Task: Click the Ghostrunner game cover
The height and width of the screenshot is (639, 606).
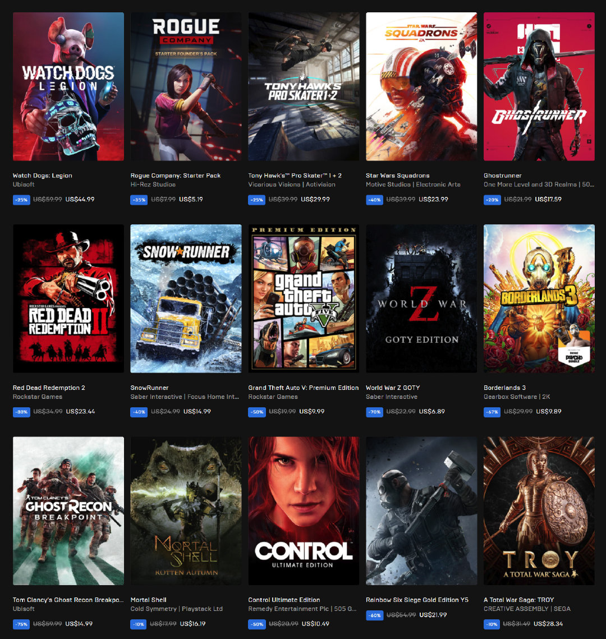Action: tap(539, 87)
